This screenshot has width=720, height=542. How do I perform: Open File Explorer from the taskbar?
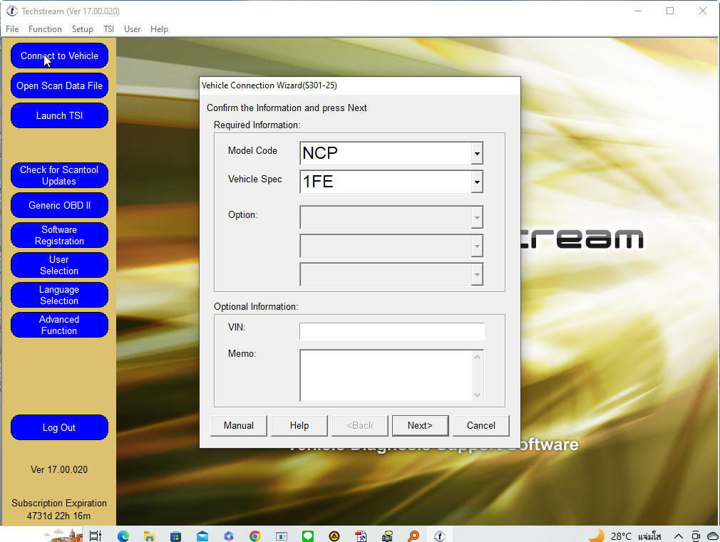point(150,536)
